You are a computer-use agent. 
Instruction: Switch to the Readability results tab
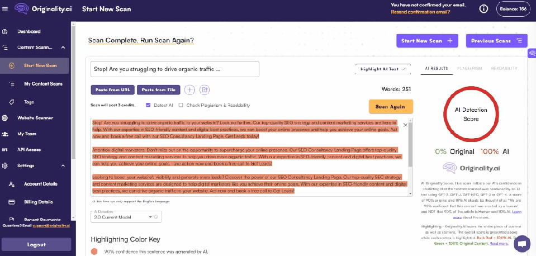pos(504,68)
